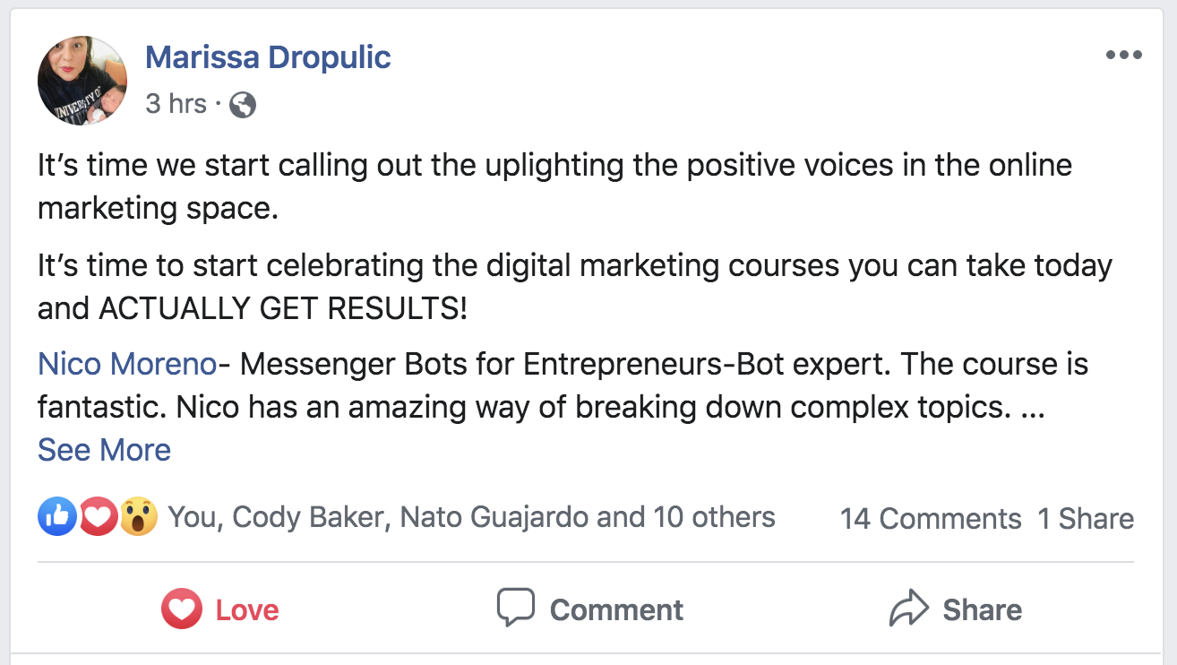1177x665 pixels.
Task: Open Nico Moreno's tagged profile link
Action: point(127,365)
